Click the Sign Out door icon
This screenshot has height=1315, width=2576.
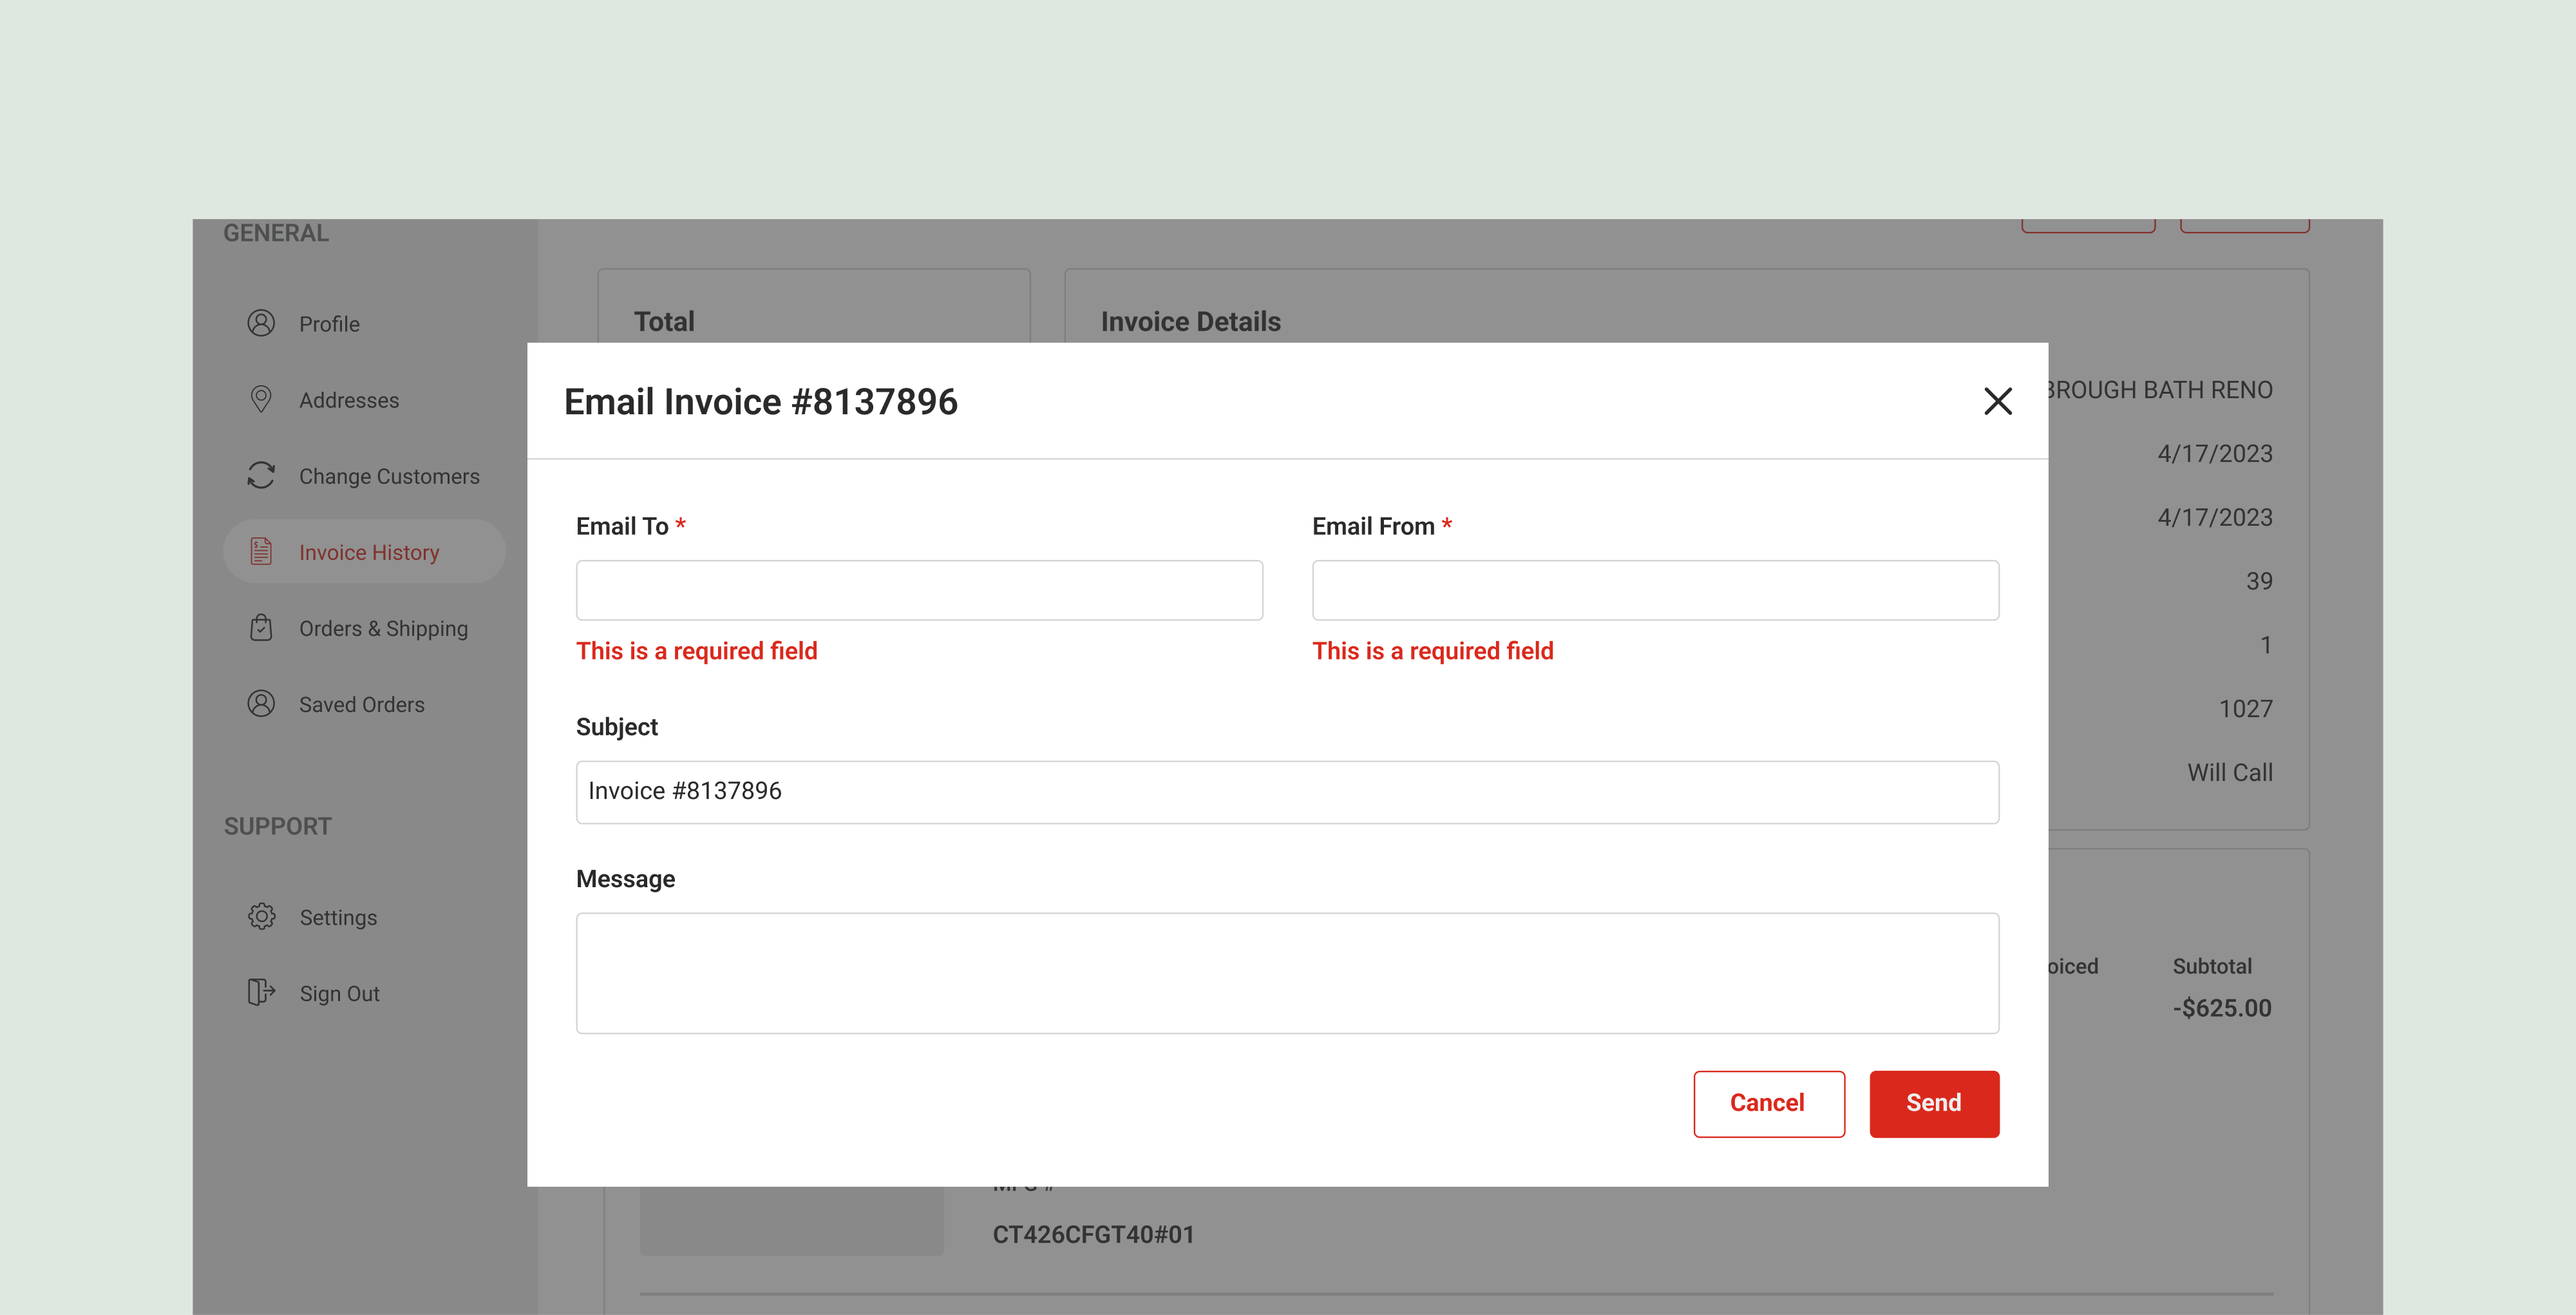(x=261, y=993)
